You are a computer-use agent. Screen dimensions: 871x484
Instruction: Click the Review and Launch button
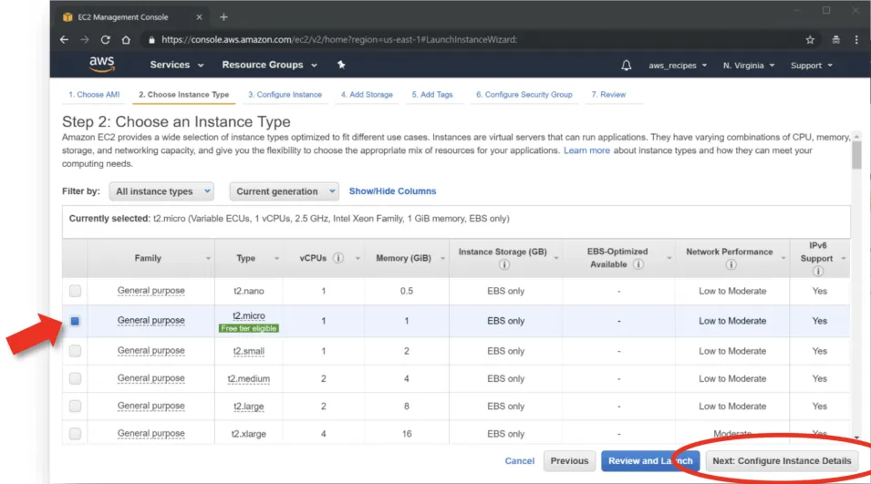tap(650, 460)
